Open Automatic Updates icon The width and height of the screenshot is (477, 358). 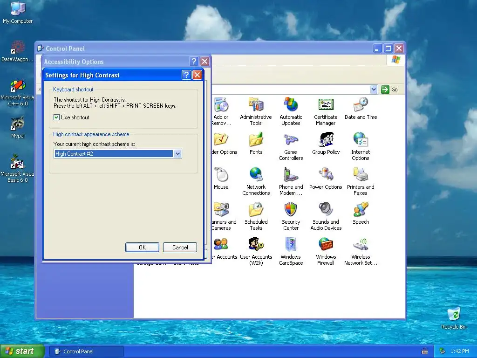[291, 111]
